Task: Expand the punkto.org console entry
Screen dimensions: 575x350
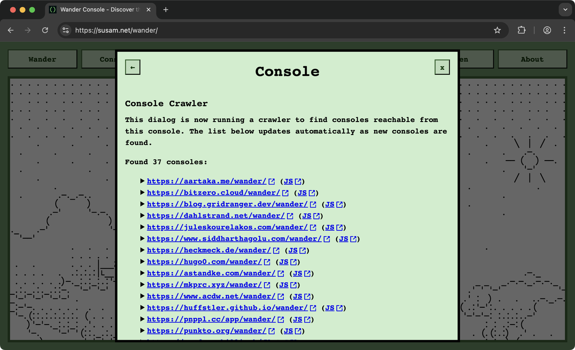Action: (x=142, y=331)
